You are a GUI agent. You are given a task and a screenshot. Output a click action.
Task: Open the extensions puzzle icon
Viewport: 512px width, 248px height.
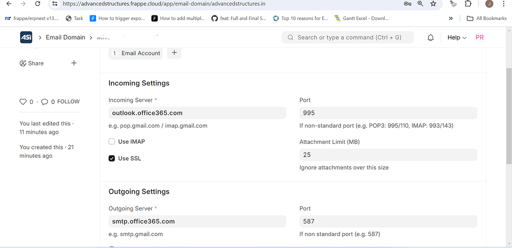click(468, 3)
